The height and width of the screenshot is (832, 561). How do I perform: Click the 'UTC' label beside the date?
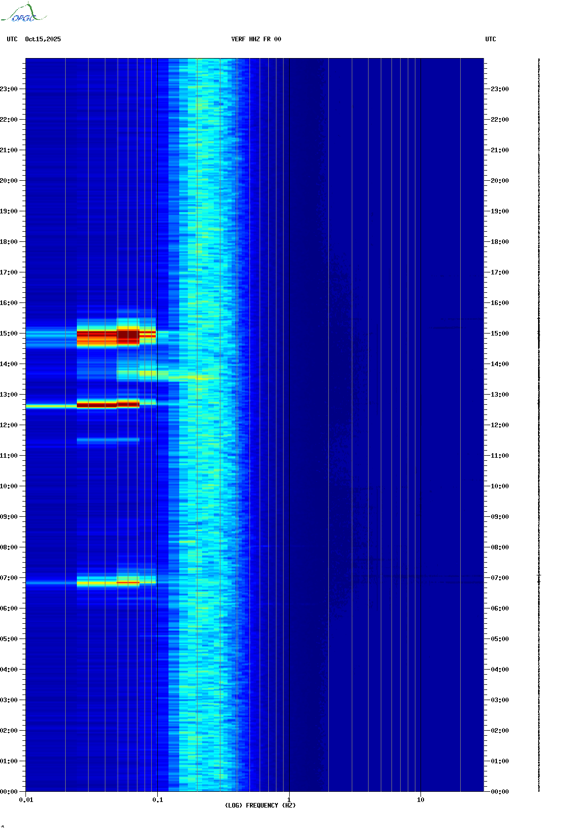[12, 39]
